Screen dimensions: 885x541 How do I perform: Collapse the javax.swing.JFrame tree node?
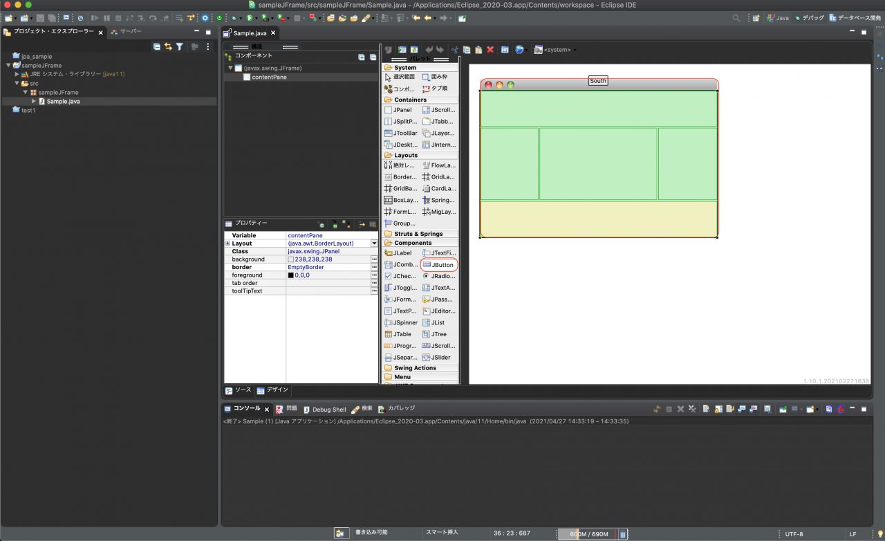point(230,68)
